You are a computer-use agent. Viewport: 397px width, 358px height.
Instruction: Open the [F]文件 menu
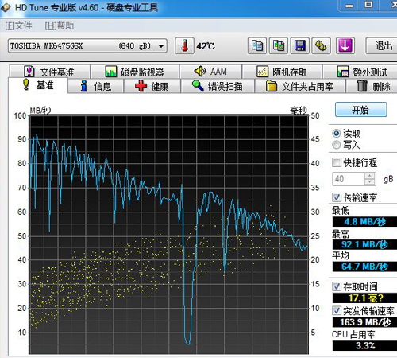tap(18, 25)
